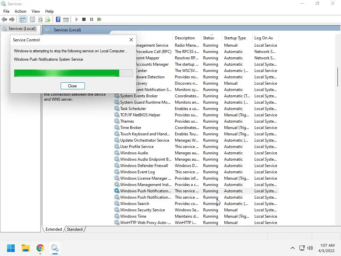341x256 pixels.
Task: Open the volume icon in system tray
Action: click(310, 248)
